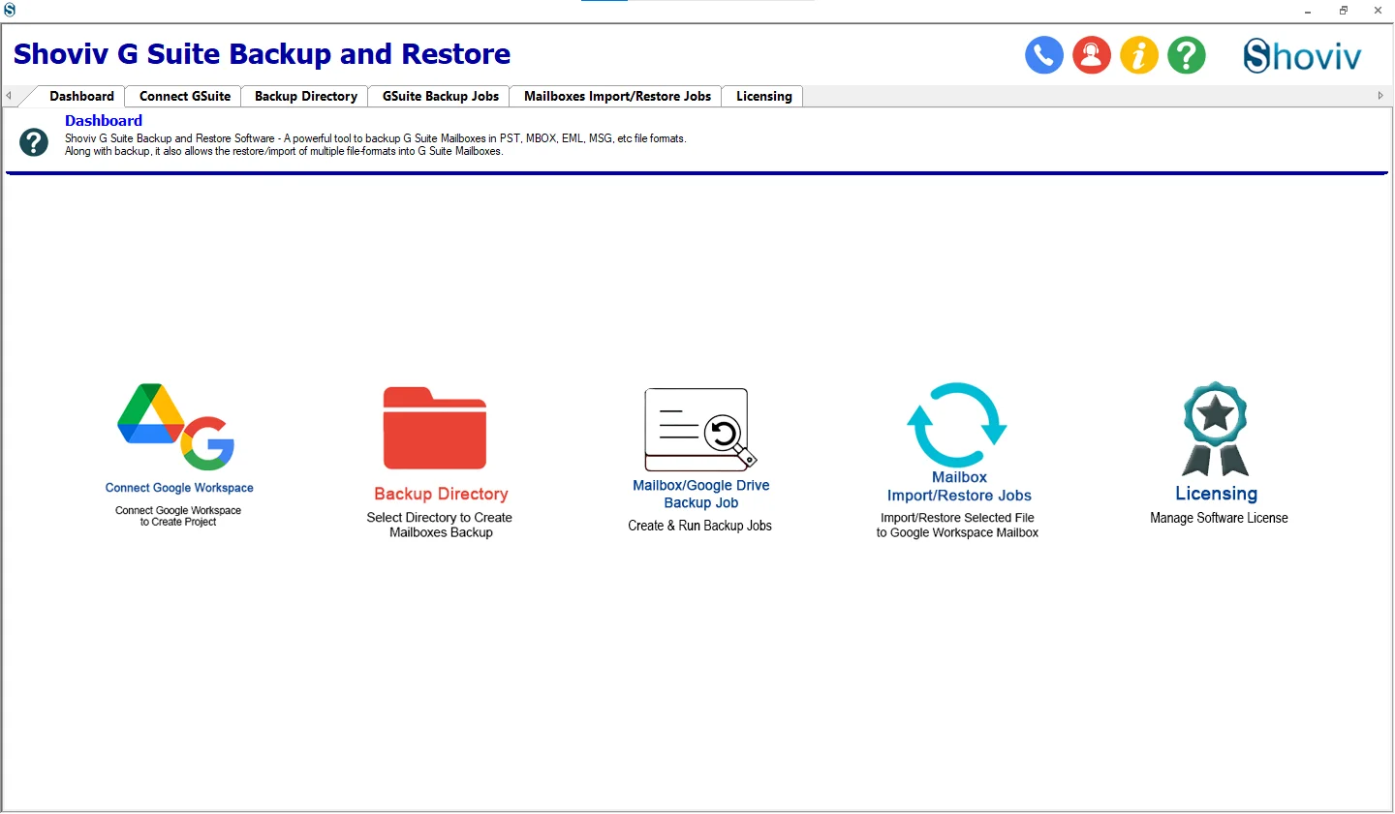Switch to the Licensing tab
This screenshot has width=1395, height=814.
763,96
